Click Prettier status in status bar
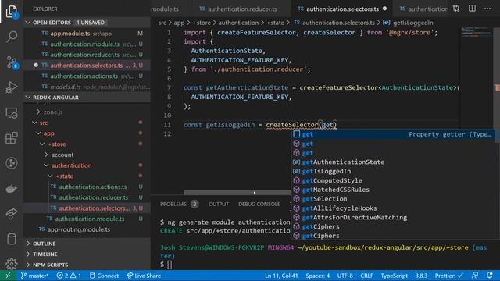 click(448, 276)
